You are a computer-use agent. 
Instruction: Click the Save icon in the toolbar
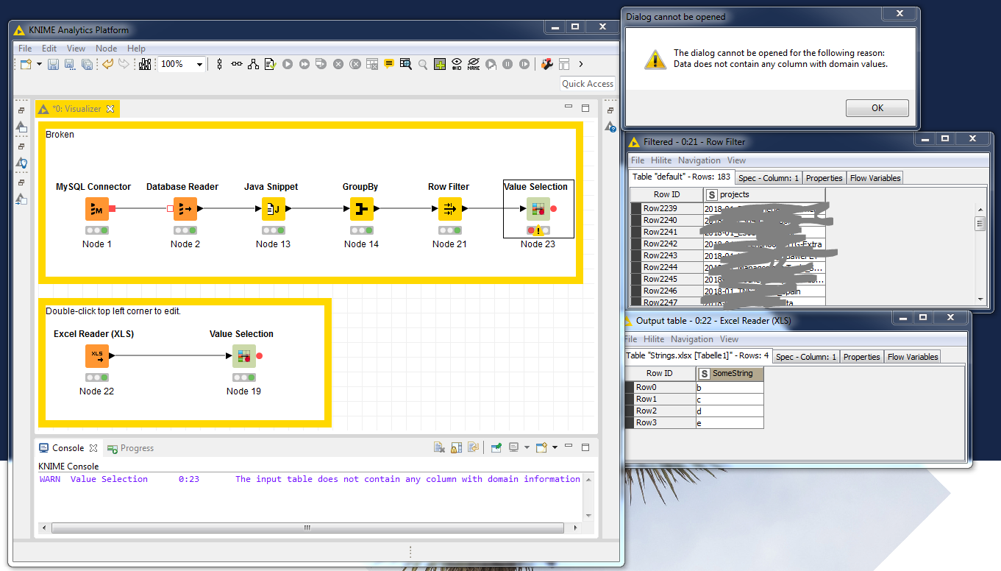point(53,65)
